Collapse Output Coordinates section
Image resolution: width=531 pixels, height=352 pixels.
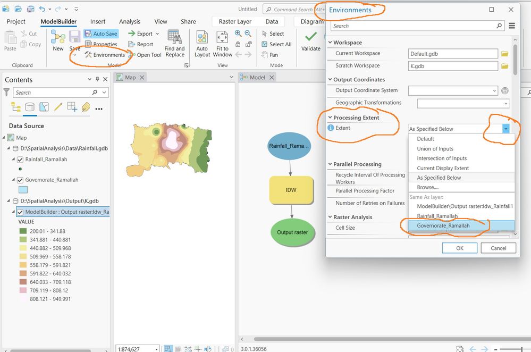330,79
